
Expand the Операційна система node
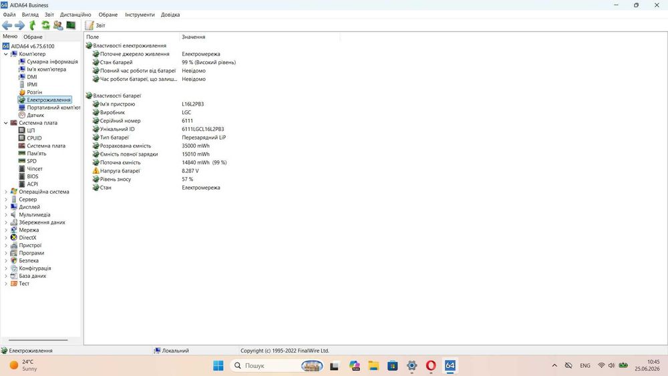coord(5,192)
